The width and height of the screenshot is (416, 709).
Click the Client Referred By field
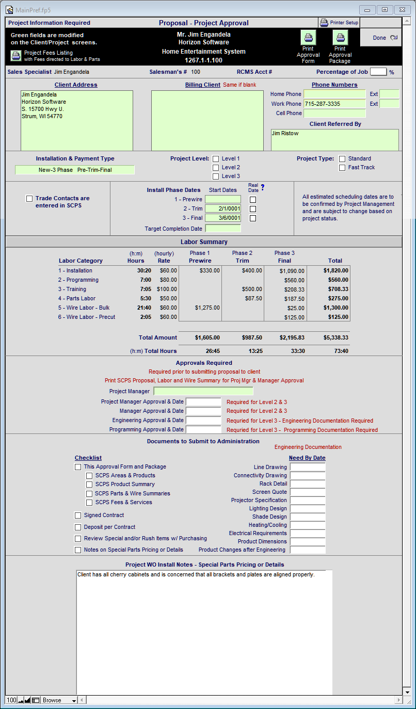(335, 140)
